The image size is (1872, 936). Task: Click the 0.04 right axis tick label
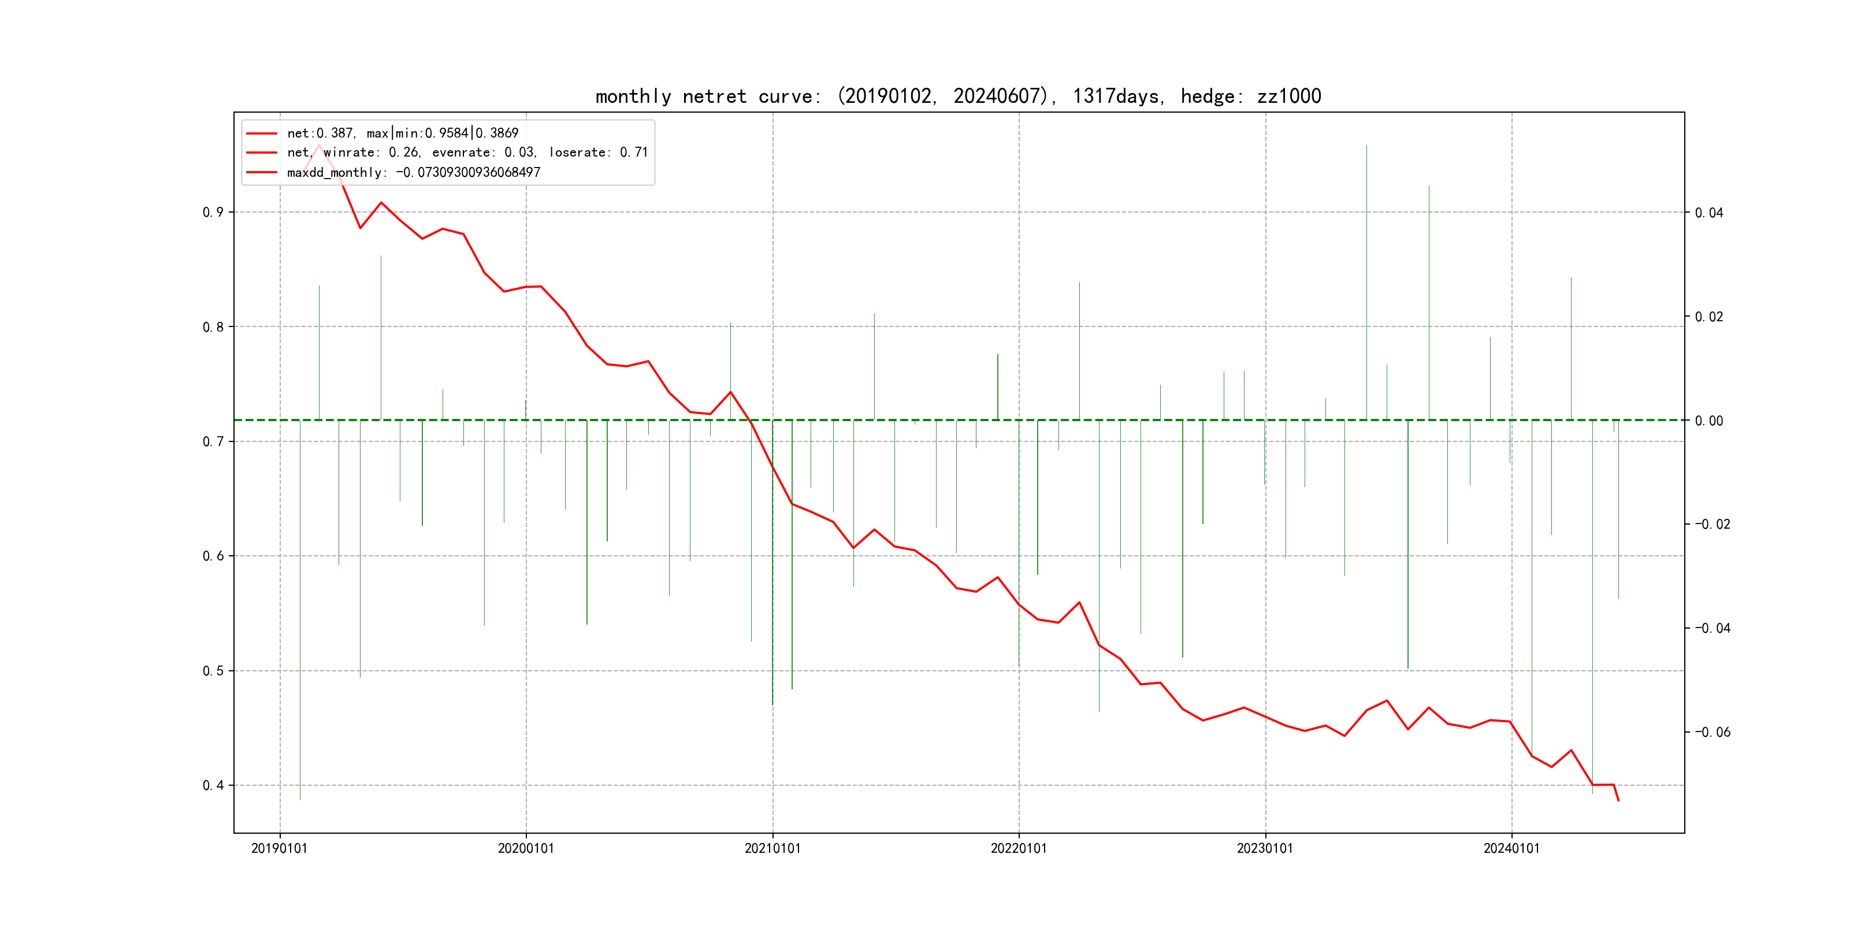pos(1709,213)
